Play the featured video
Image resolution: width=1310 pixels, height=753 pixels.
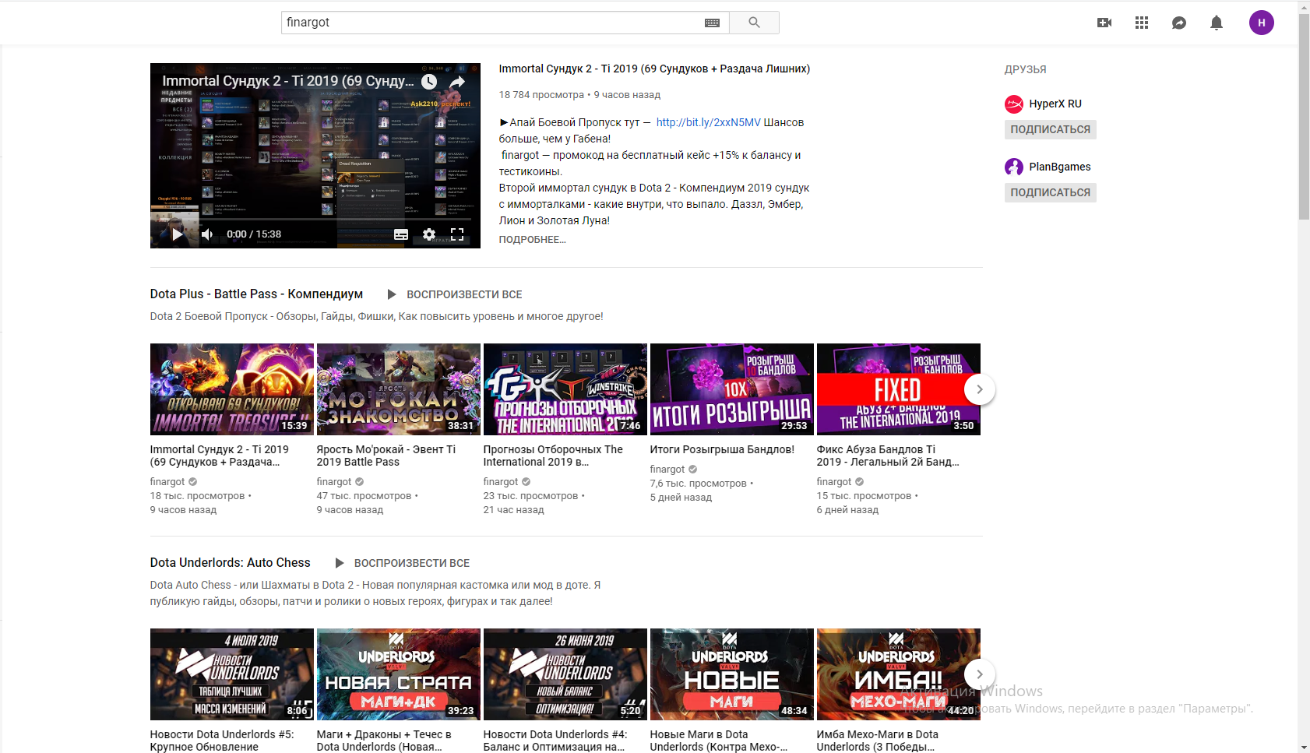point(177,234)
